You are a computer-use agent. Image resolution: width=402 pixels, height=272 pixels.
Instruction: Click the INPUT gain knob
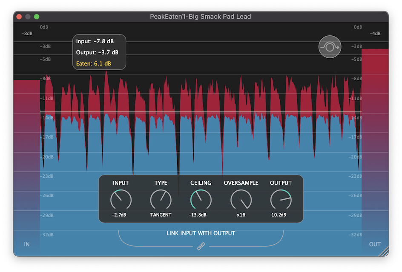point(121,200)
